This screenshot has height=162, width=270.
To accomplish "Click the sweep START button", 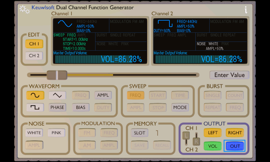I will click(x=158, y=95).
